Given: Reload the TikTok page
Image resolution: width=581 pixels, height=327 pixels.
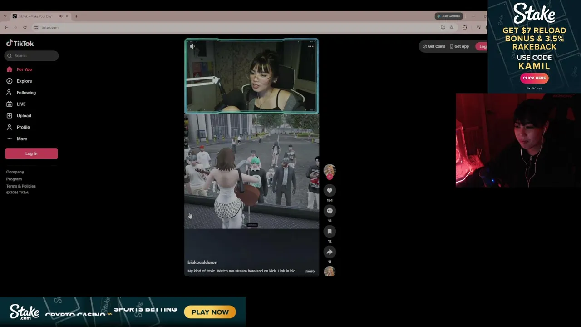Looking at the screenshot, I should click(x=25, y=28).
